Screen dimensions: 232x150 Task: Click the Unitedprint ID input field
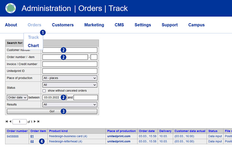[70, 71]
